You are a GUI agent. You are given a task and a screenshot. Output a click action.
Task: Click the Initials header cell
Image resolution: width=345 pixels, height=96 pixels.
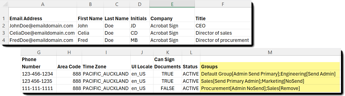[140, 15]
